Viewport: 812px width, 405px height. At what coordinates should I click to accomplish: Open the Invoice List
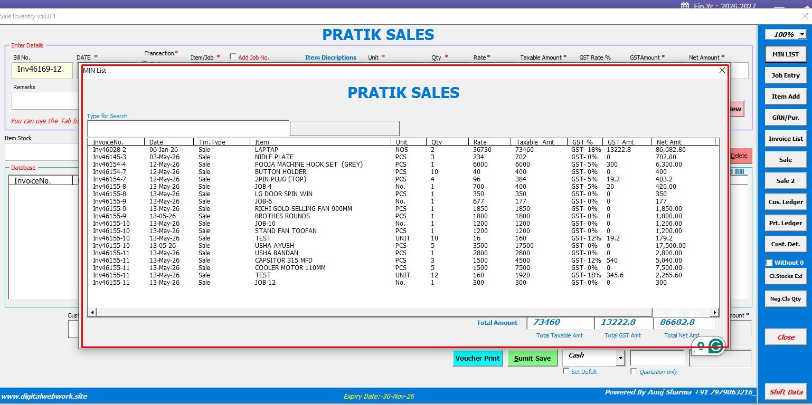point(786,139)
